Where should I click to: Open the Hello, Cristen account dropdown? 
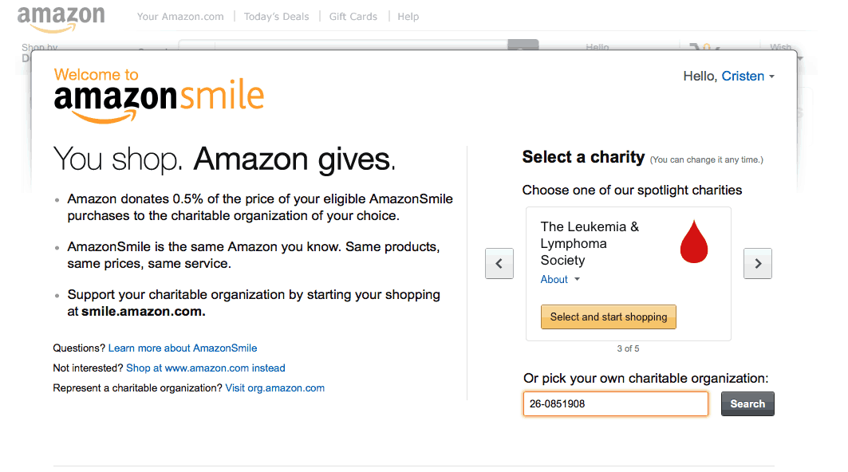tap(728, 77)
